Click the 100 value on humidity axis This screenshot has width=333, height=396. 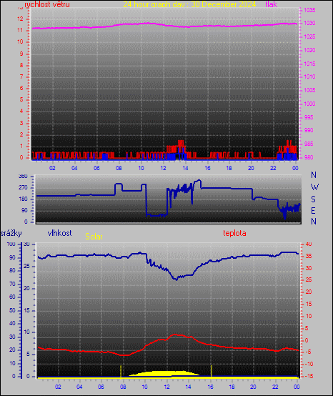tap(11, 244)
